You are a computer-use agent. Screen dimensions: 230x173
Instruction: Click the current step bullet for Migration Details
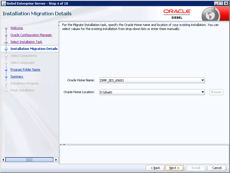[x=6, y=49]
